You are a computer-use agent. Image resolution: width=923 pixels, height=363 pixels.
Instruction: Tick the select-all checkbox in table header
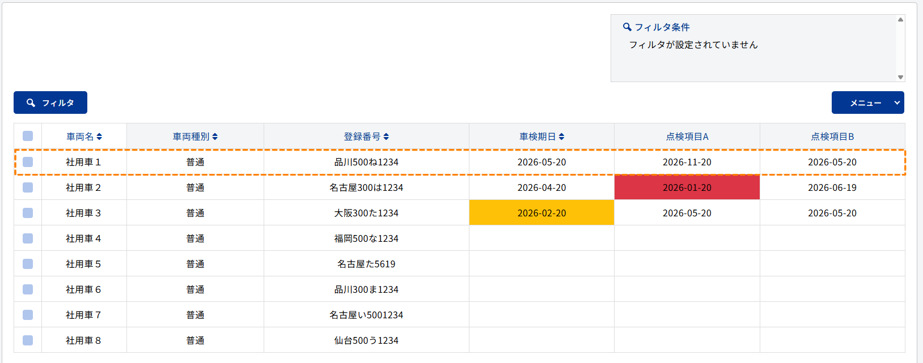tap(28, 136)
